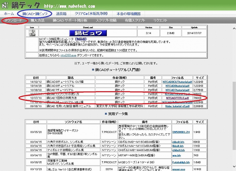
Task: Click title 鍋CAD7図枠の利用方法
Action: point(62,98)
